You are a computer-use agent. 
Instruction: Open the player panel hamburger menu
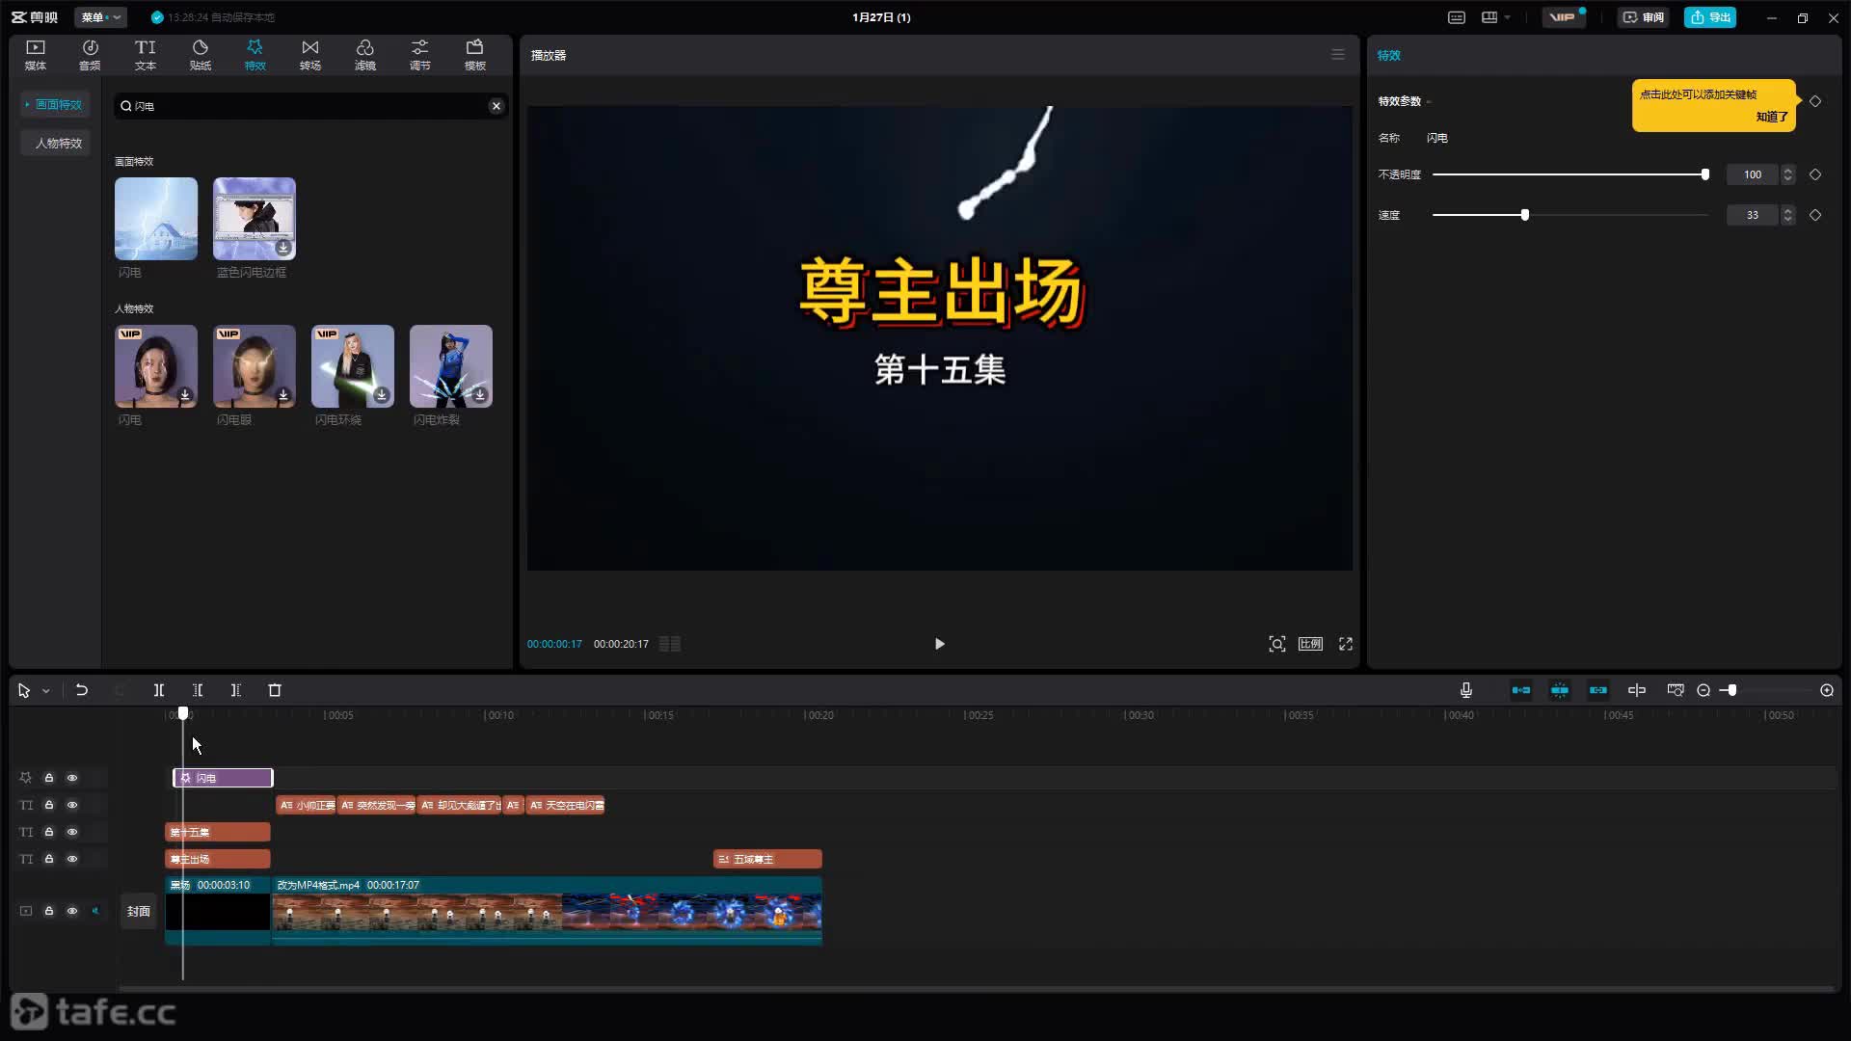(1338, 55)
